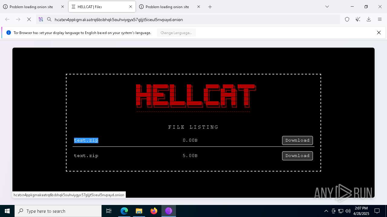The image size is (387, 217).
Task: Click the 0.00B file size
Action: [x=190, y=140]
